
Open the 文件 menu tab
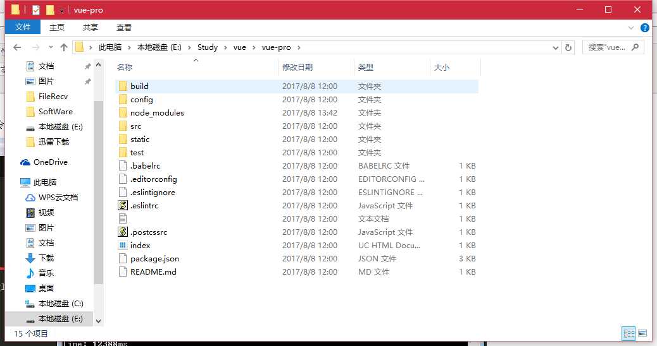(x=23, y=27)
